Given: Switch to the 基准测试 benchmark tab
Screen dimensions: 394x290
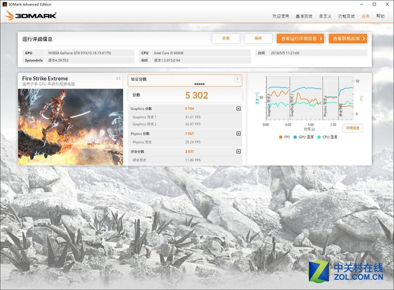Looking at the screenshot, I should (x=304, y=16).
